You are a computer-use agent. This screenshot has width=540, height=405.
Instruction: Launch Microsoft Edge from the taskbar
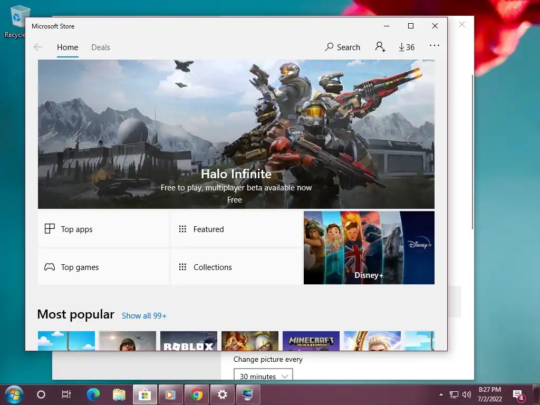pos(93,394)
